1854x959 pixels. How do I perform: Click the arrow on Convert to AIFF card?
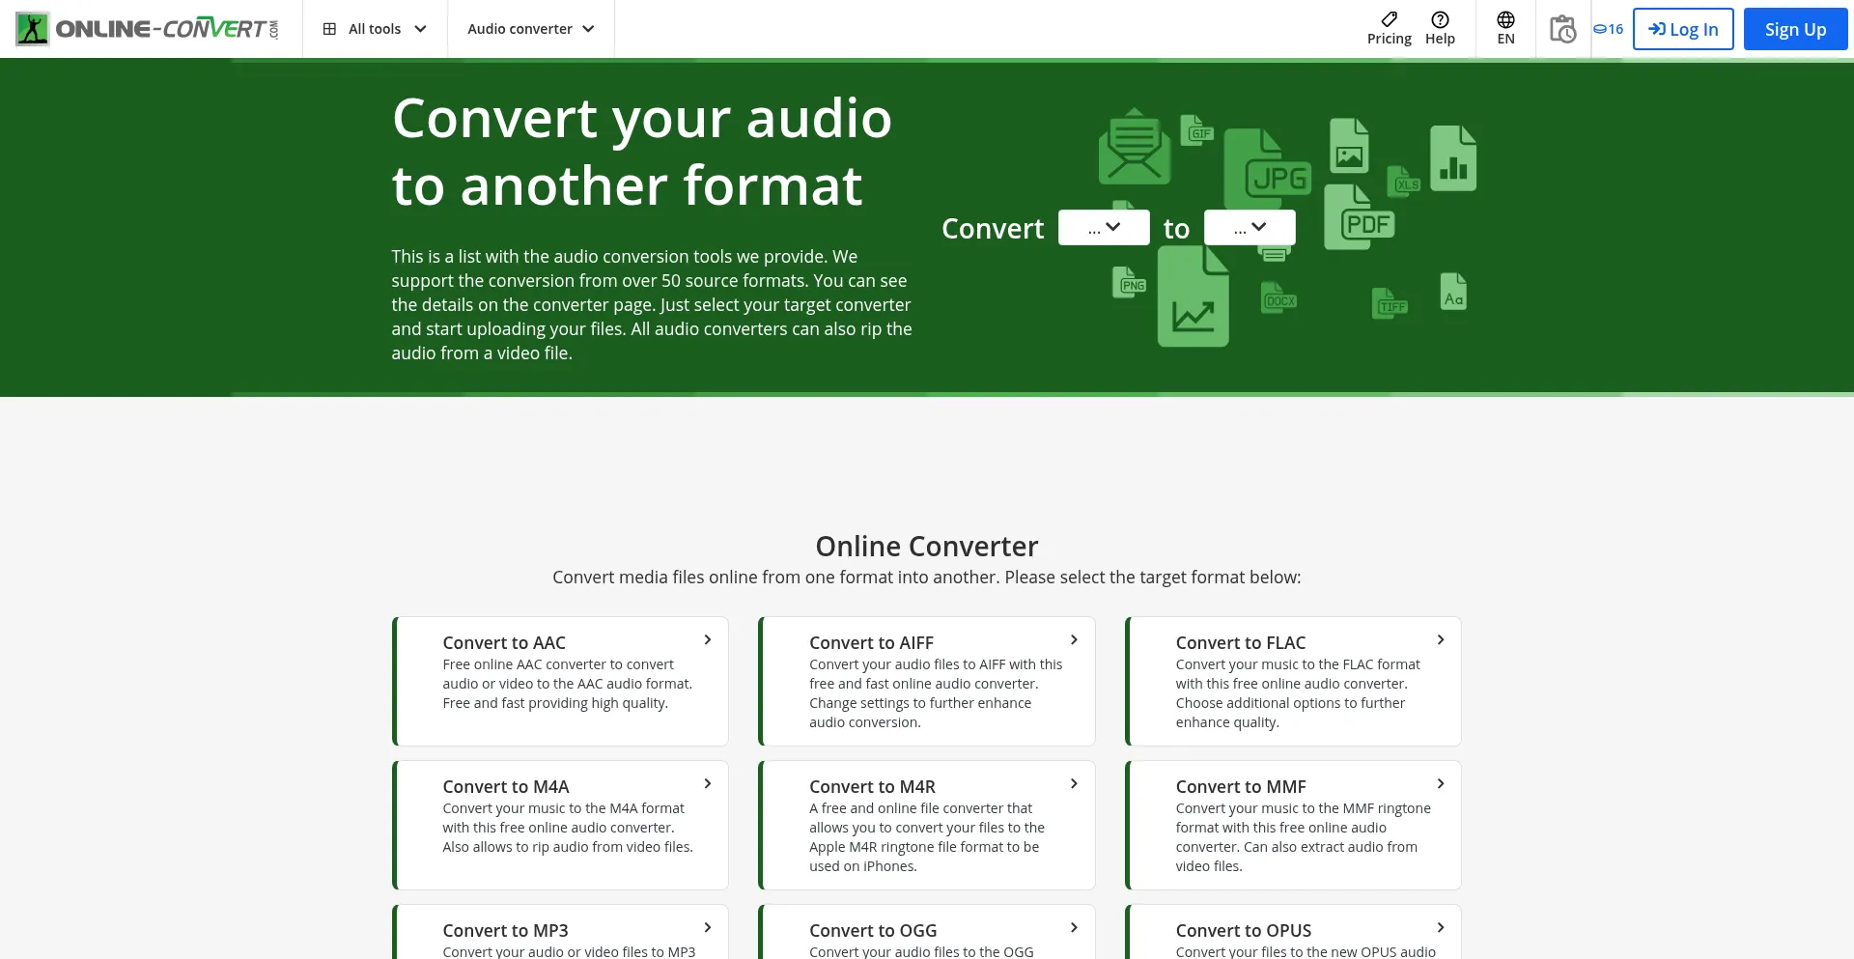(1074, 639)
